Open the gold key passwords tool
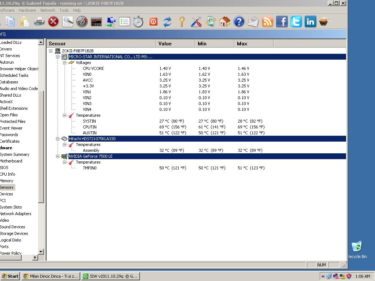The height and width of the screenshot is (281, 375). (182, 22)
